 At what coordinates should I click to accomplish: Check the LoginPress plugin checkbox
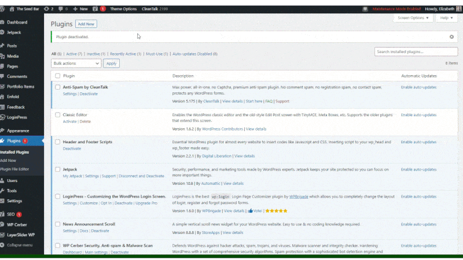point(57,196)
